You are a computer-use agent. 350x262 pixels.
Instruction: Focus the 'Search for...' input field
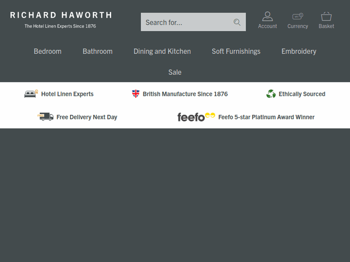[187, 22]
